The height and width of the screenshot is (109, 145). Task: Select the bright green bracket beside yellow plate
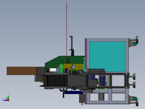coord(61,68)
